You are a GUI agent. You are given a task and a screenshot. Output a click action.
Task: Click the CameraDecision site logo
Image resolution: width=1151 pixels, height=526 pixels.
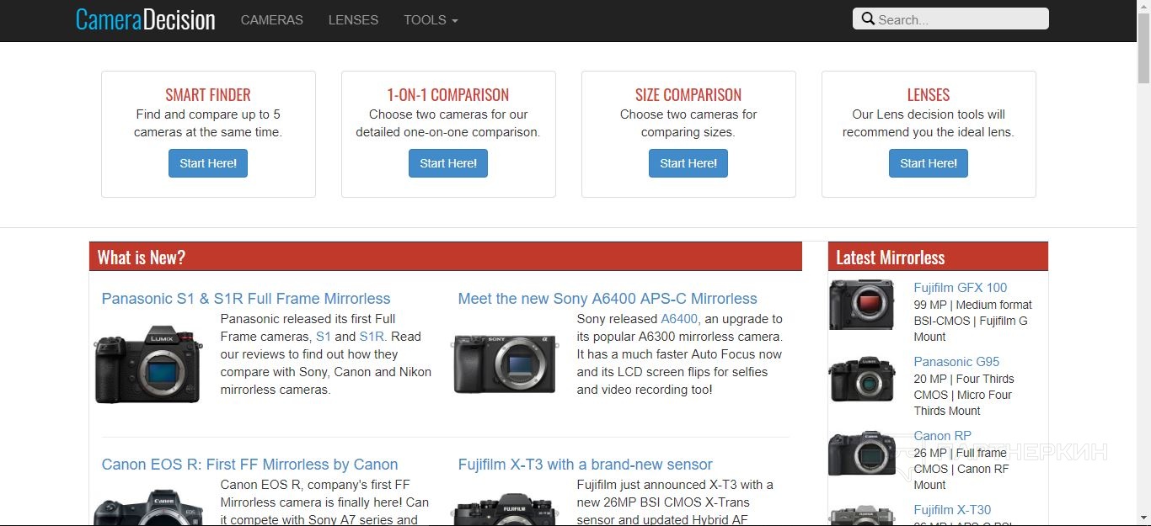point(146,19)
